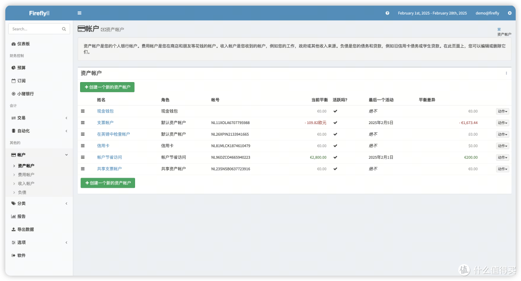This screenshot has height=281, width=521.
Task: Expand the 分类 menu chevron
Action: coord(67,203)
